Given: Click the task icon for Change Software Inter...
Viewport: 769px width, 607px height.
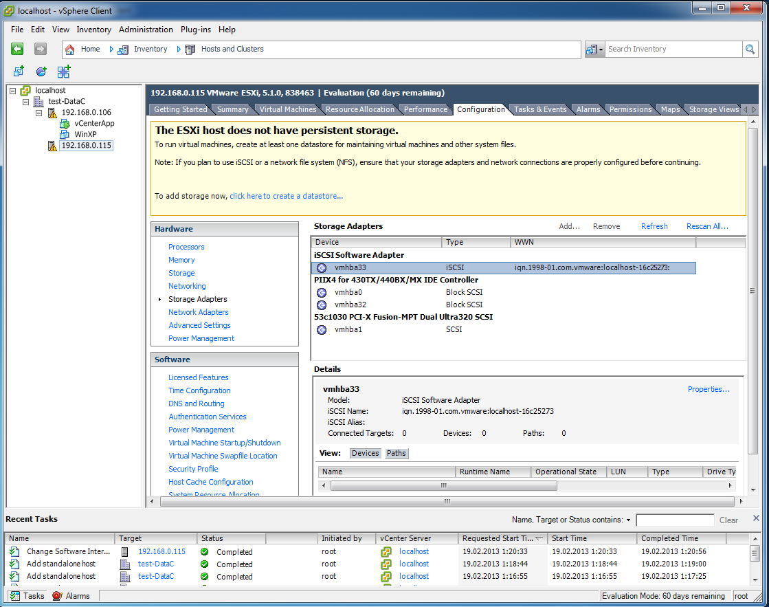Looking at the screenshot, I should [x=14, y=551].
